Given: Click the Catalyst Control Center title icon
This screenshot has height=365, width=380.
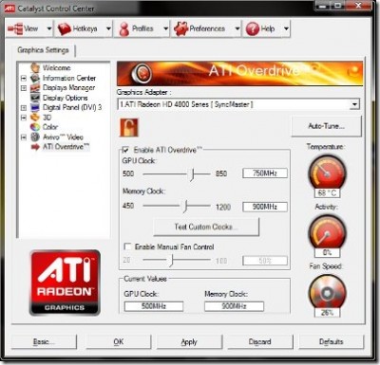Looking at the screenshot, I should click(x=9, y=9).
